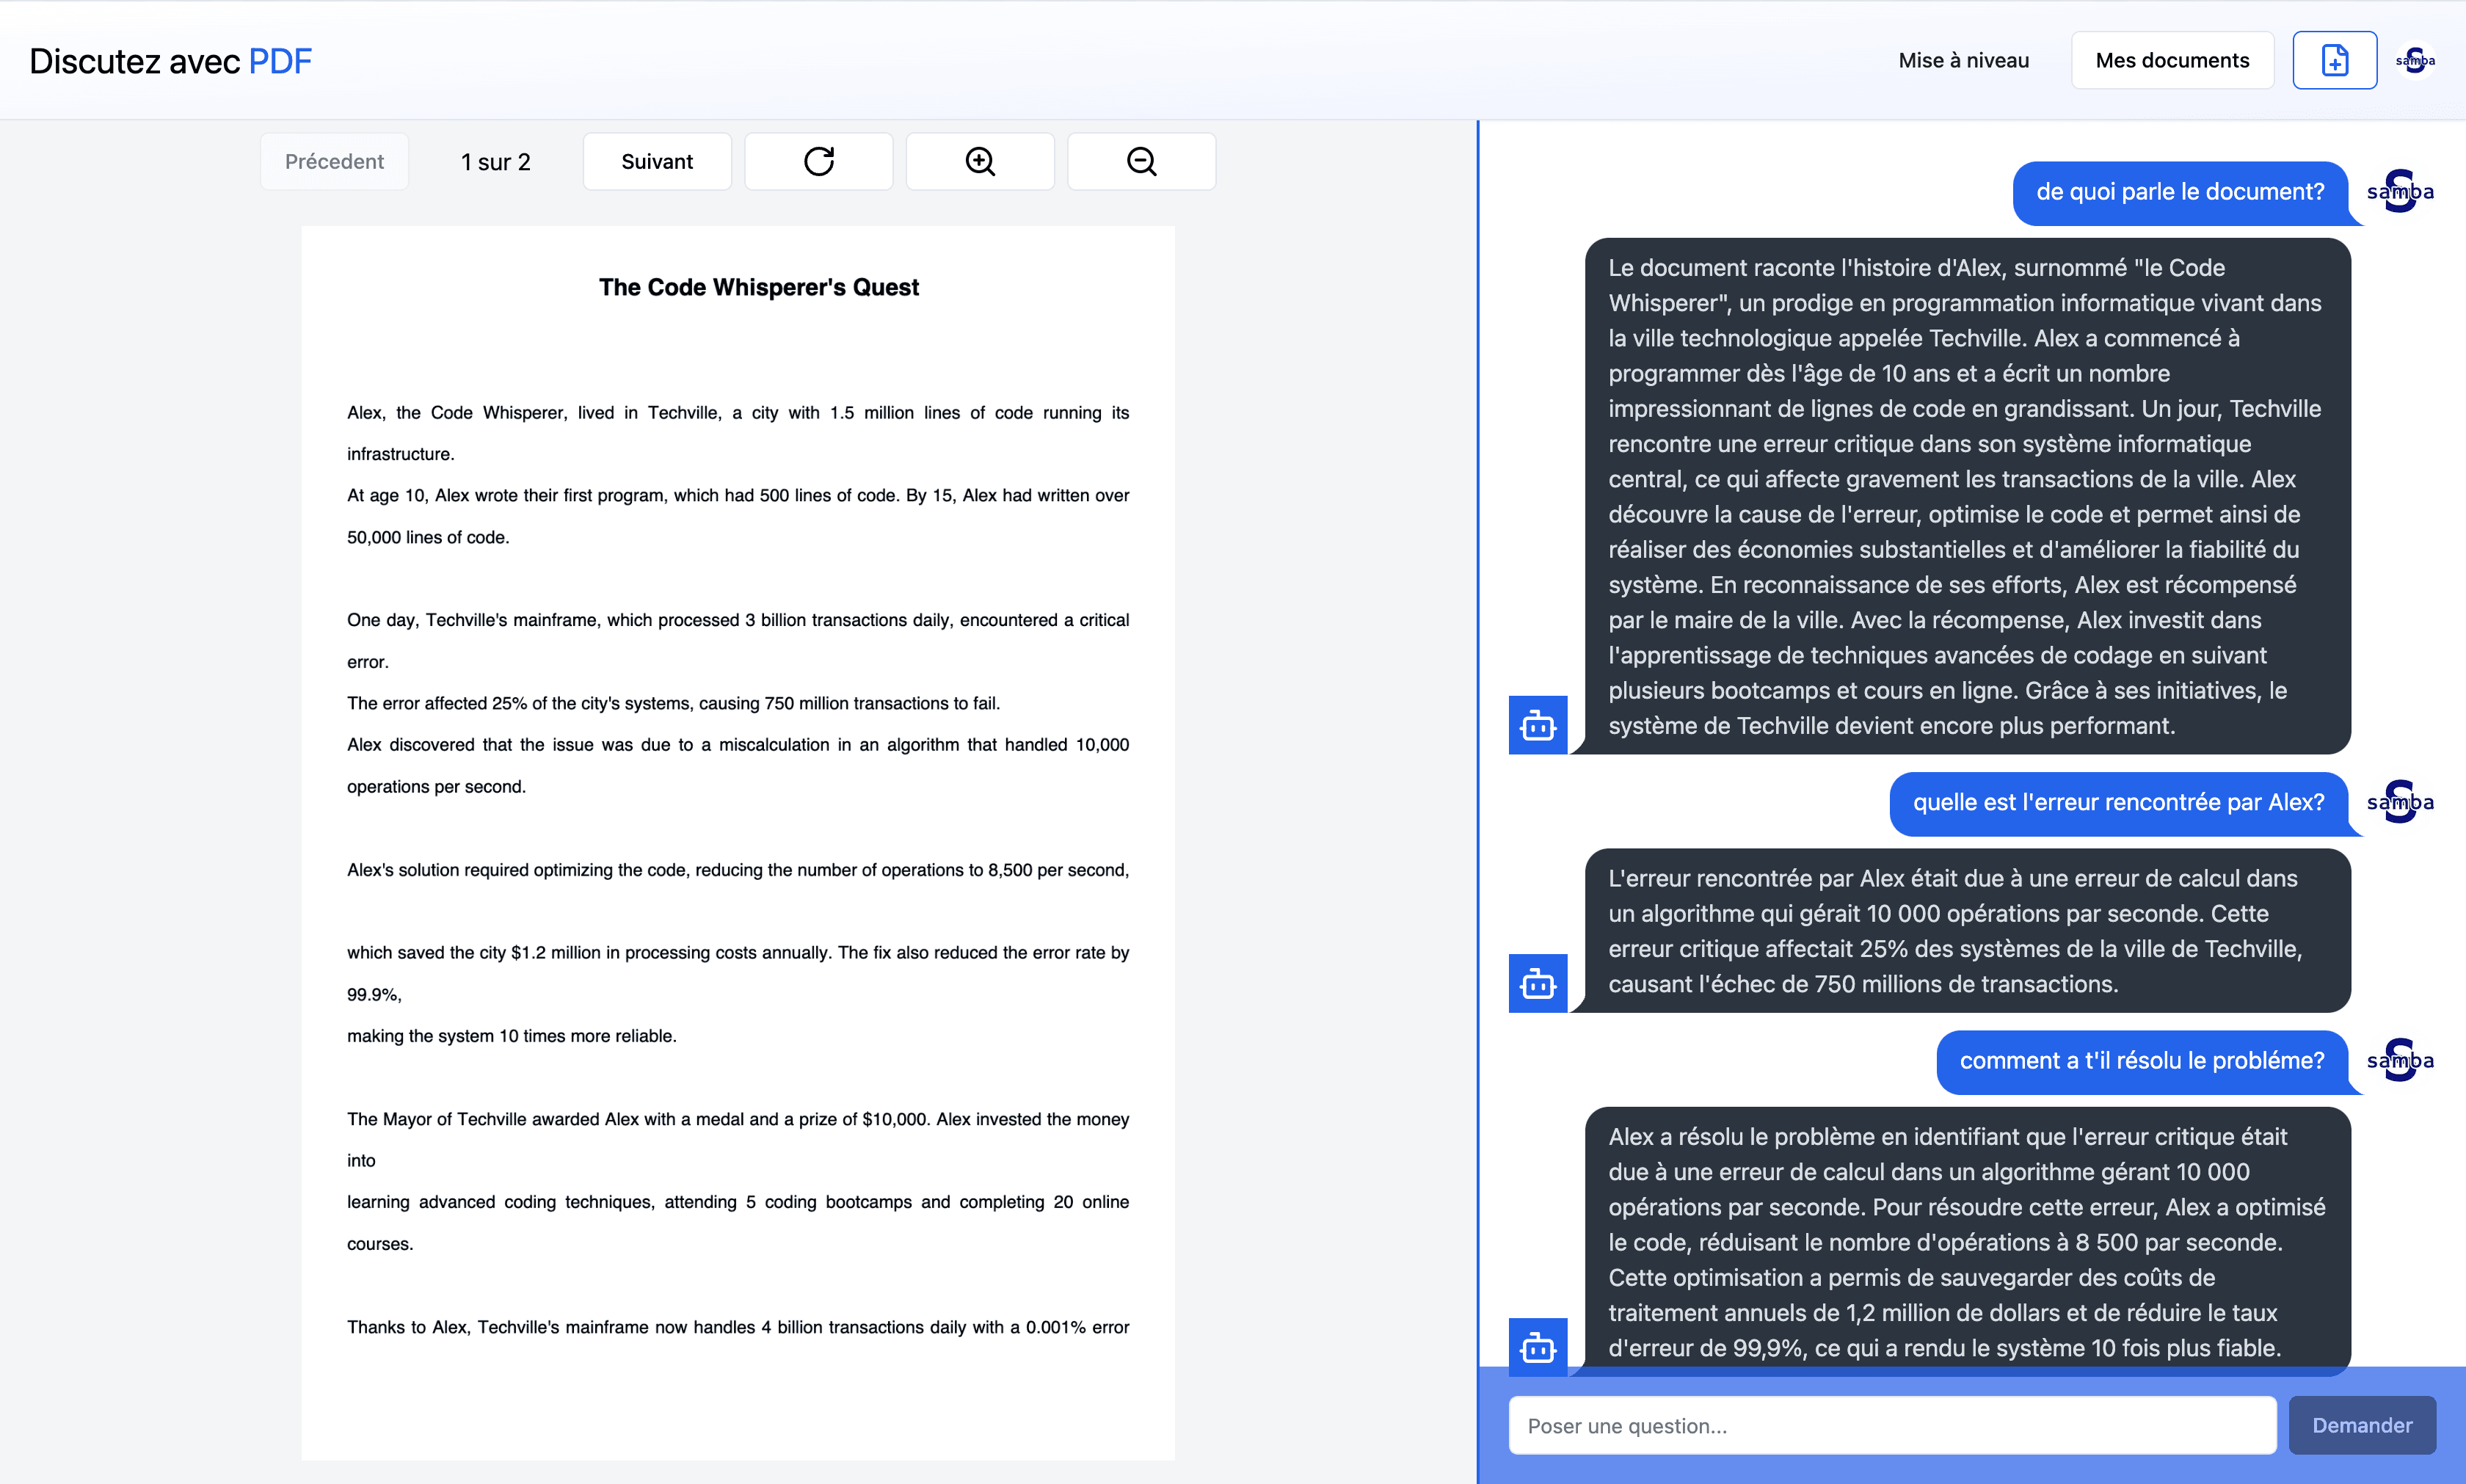
Task: Click the 'The Code Whisperer's Quest' document title
Action: pos(758,287)
